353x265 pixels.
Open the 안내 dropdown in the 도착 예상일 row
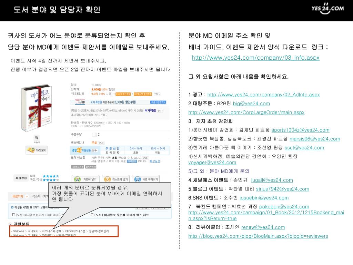point(146,158)
